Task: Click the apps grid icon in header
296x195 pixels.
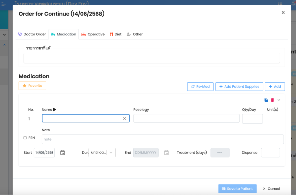Action: coord(280,4)
